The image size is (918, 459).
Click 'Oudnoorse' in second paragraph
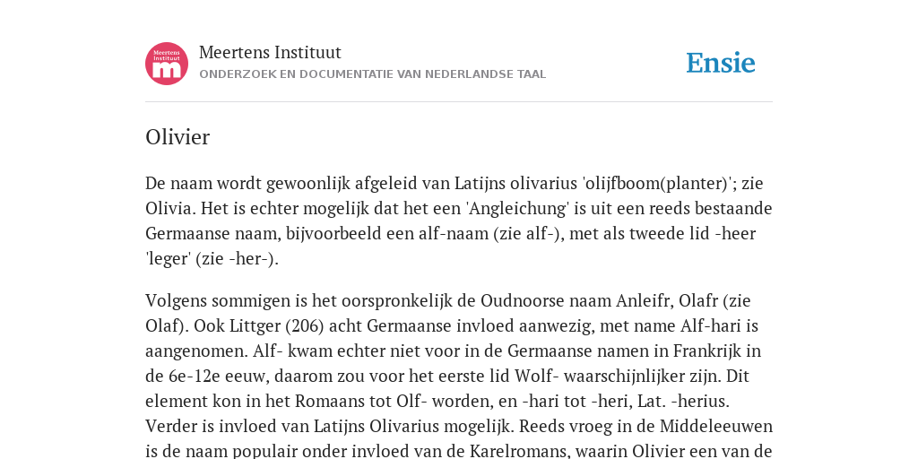[x=514, y=300]
